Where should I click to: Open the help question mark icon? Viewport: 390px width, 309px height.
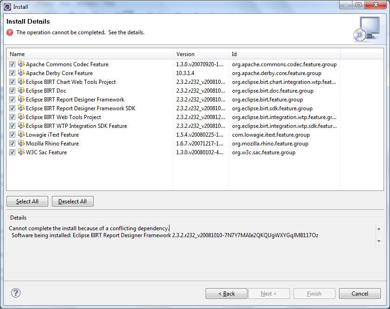[x=16, y=293]
